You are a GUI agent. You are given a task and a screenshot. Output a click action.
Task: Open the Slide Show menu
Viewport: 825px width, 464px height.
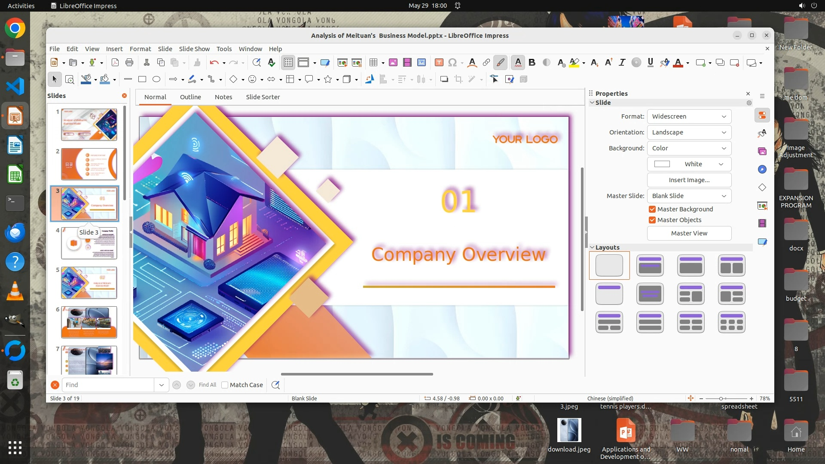(194, 49)
